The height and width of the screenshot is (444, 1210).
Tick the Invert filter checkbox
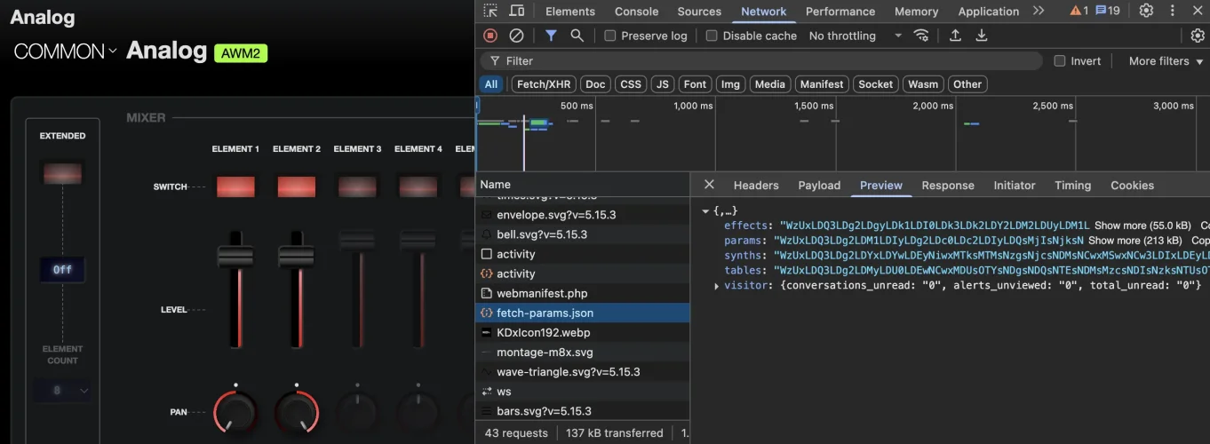pos(1060,60)
